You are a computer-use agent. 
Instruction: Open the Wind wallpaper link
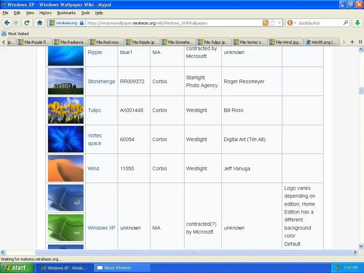(x=93, y=168)
